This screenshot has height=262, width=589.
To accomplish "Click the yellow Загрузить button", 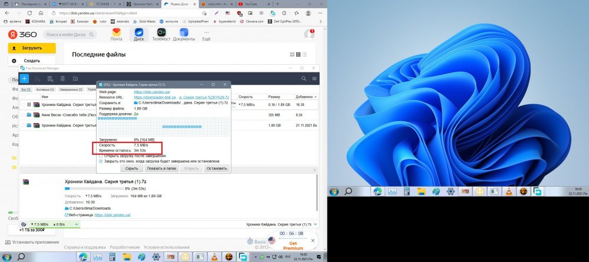I will 32,48.
